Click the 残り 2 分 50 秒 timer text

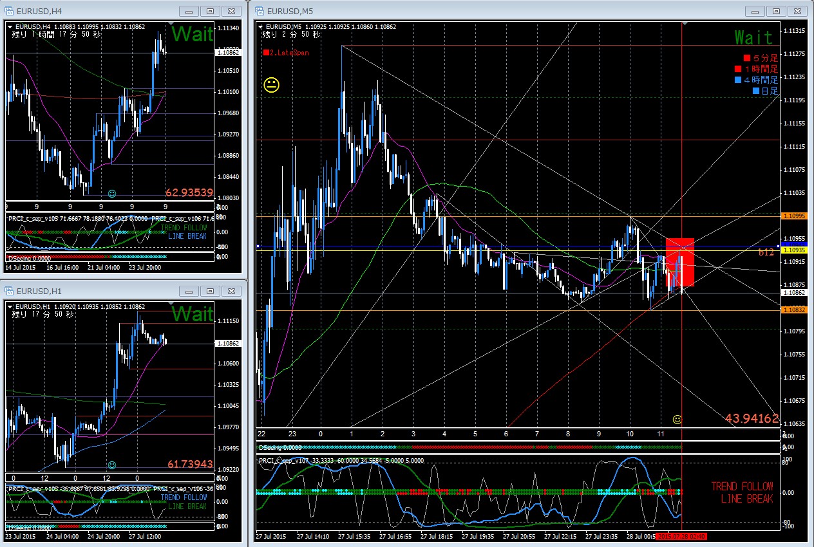click(x=290, y=35)
